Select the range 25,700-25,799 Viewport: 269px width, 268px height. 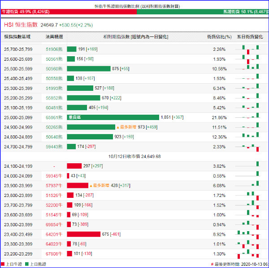pyautogui.click(x=18, y=49)
